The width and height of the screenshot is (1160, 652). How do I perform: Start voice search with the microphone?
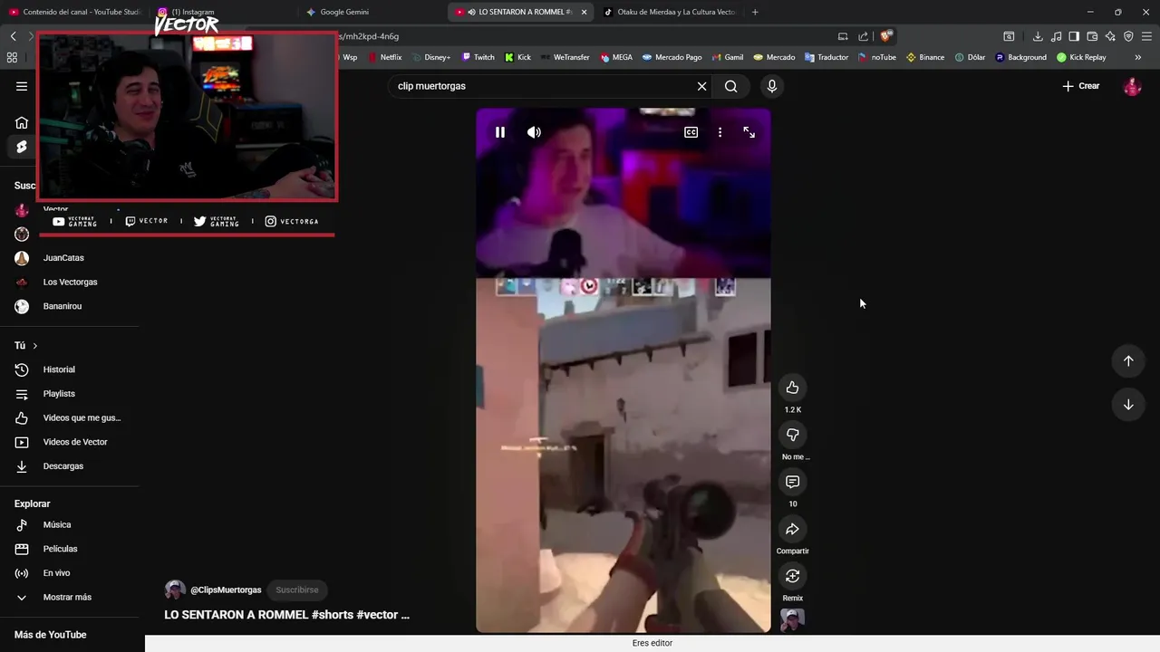point(772,86)
